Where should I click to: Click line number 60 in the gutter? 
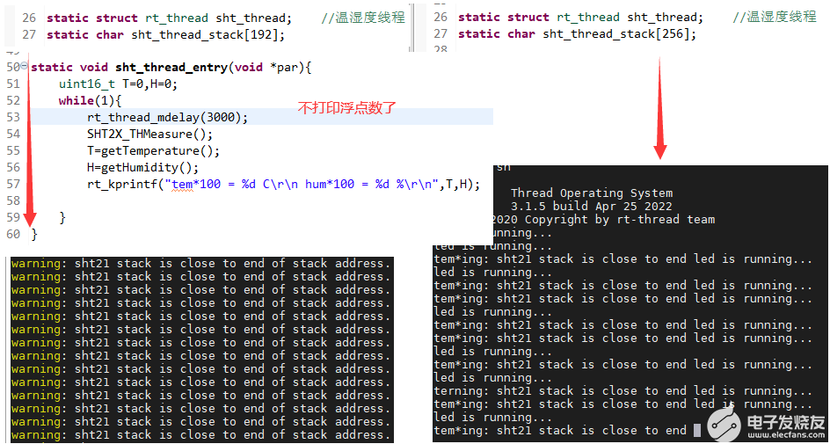13,233
